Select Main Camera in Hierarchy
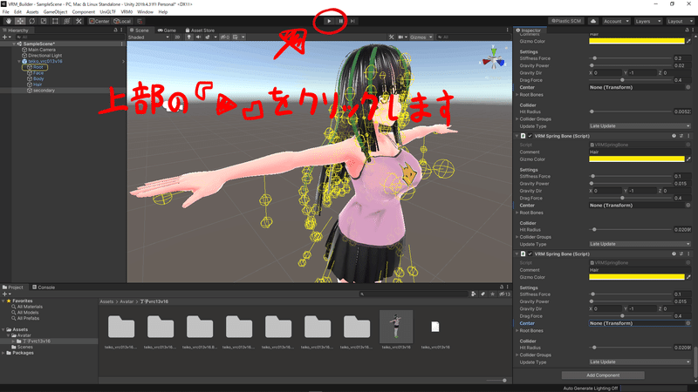The image size is (698, 392). (41, 50)
